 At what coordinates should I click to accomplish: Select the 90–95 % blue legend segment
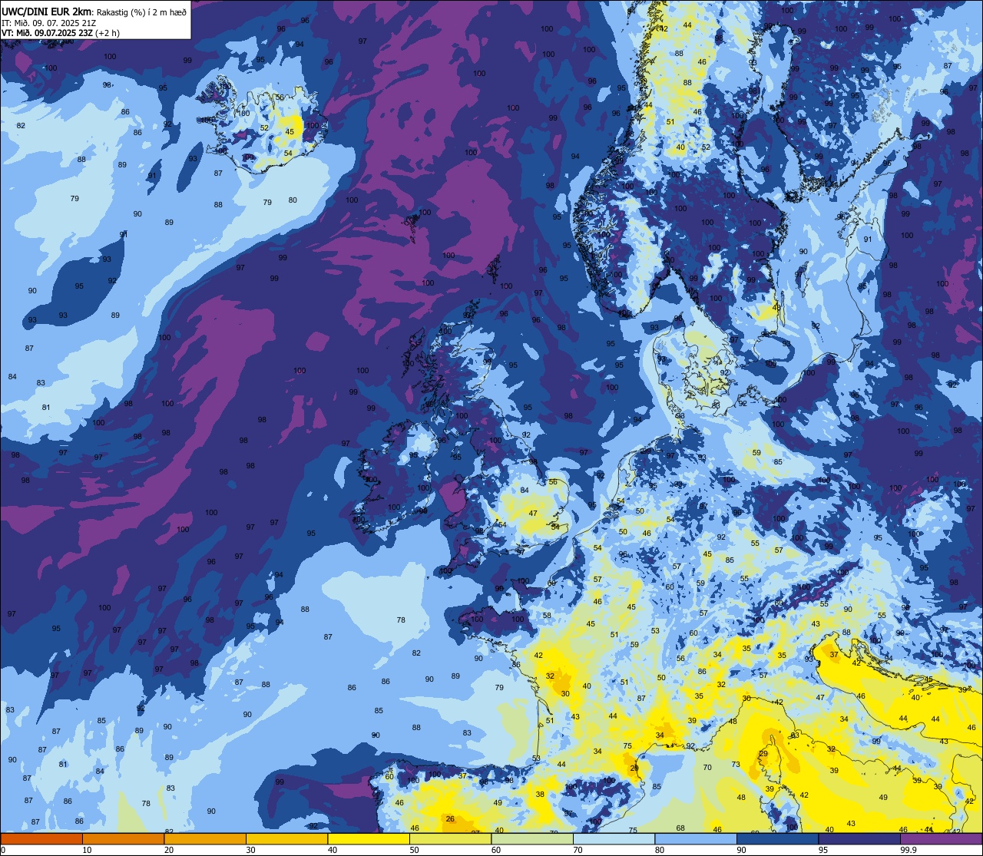click(777, 839)
